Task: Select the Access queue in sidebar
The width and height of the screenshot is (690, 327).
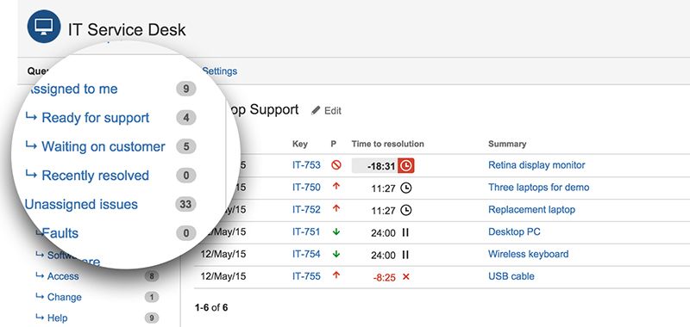Action: tap(63, 276)
